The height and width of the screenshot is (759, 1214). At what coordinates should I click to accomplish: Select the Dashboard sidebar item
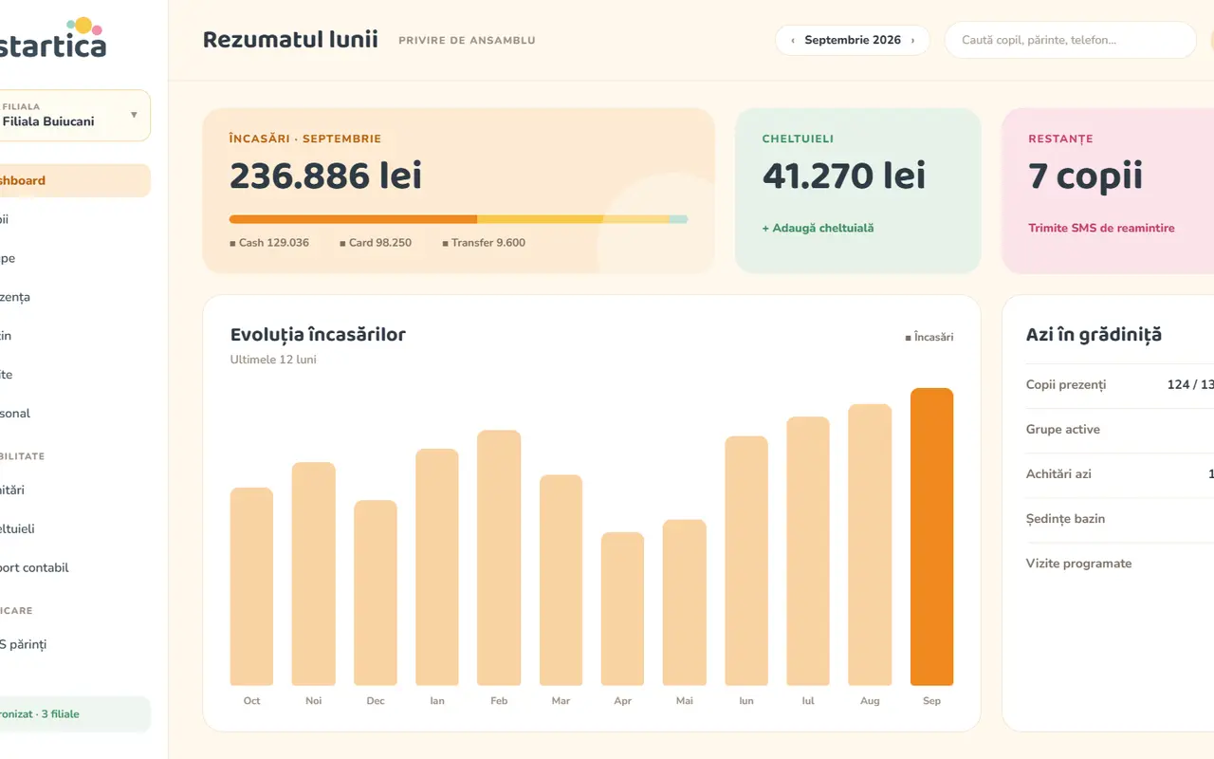coord(74,180)
